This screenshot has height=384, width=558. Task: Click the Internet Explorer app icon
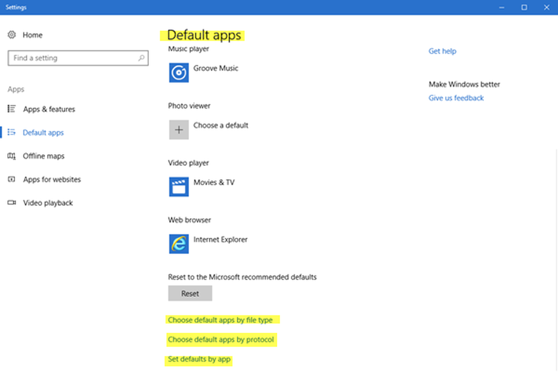click(x=179, y=244)
